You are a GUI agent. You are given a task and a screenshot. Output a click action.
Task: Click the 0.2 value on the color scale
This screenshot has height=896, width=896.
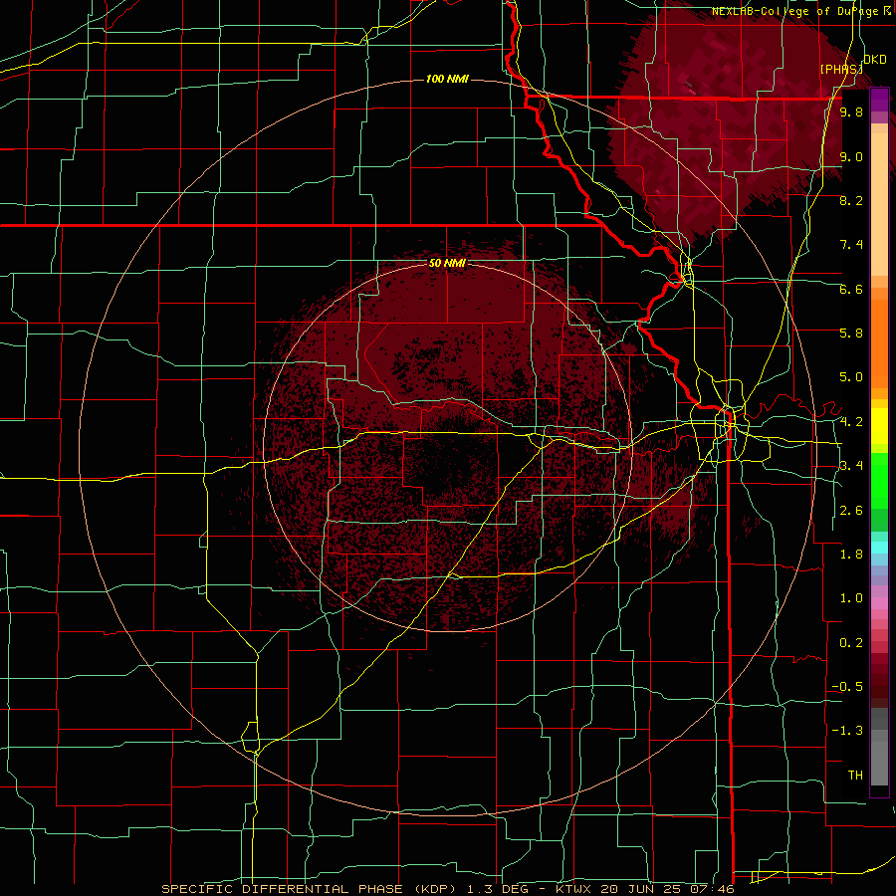tap(851, 643)
